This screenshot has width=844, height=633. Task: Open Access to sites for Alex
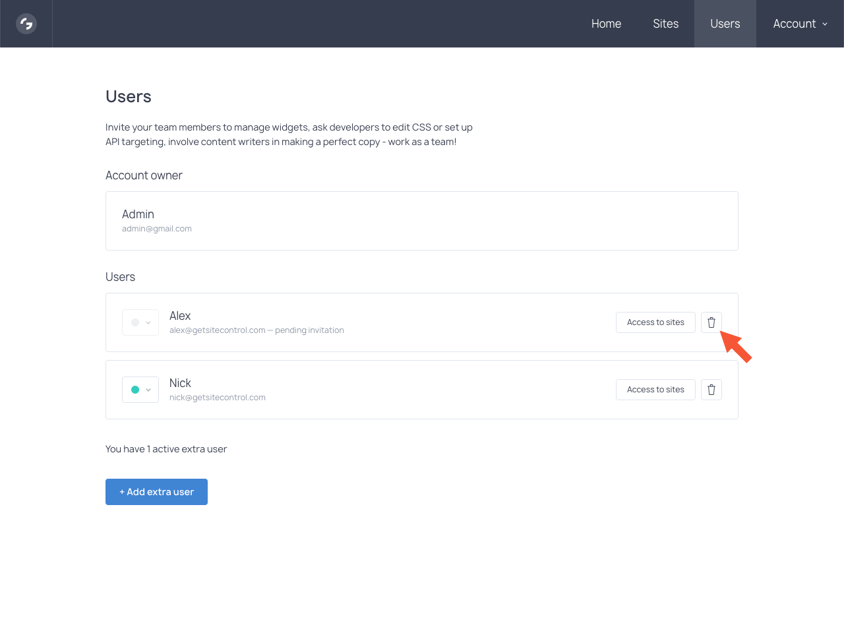[x=655, y=322]
